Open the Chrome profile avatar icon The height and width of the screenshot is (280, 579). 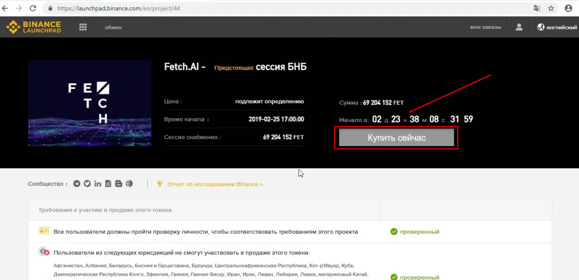point(568,8)
